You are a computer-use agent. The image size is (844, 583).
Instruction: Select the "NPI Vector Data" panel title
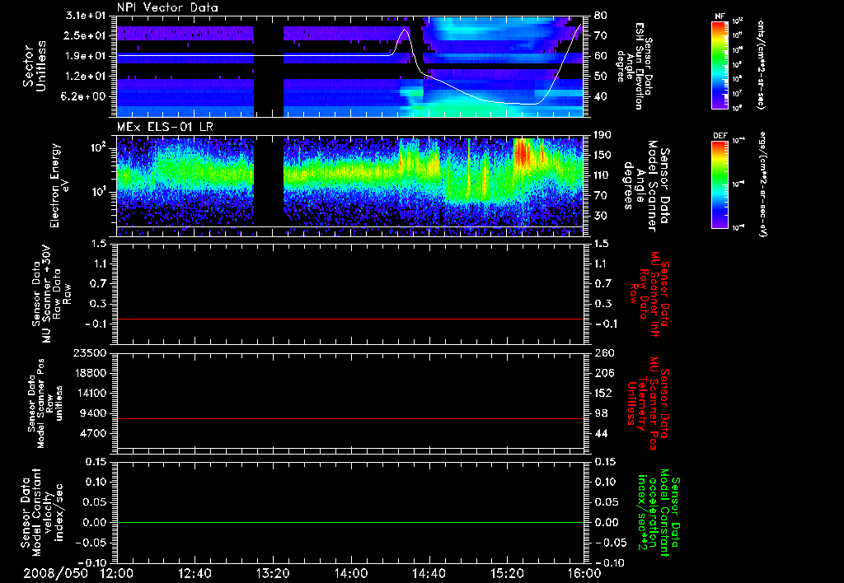(167, 7)
